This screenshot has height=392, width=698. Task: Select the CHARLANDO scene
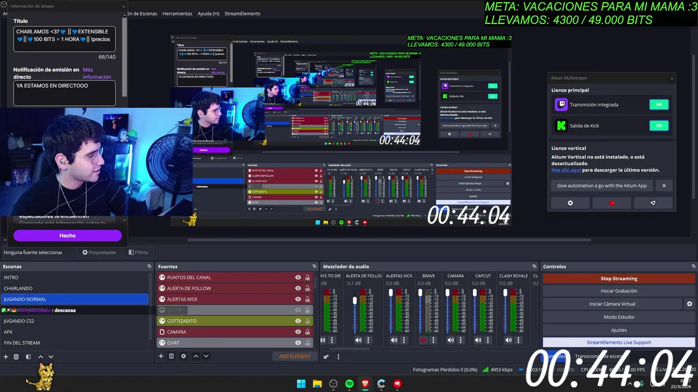(75, 288)
